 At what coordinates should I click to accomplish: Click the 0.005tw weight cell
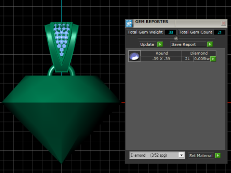[x=202, y=59]
